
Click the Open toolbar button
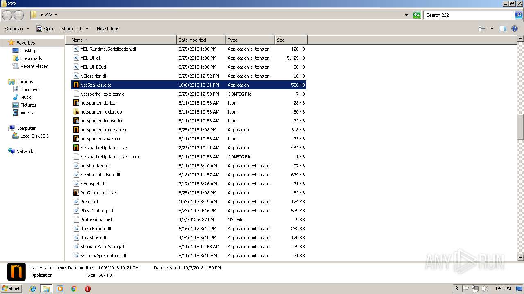point(45,29)
